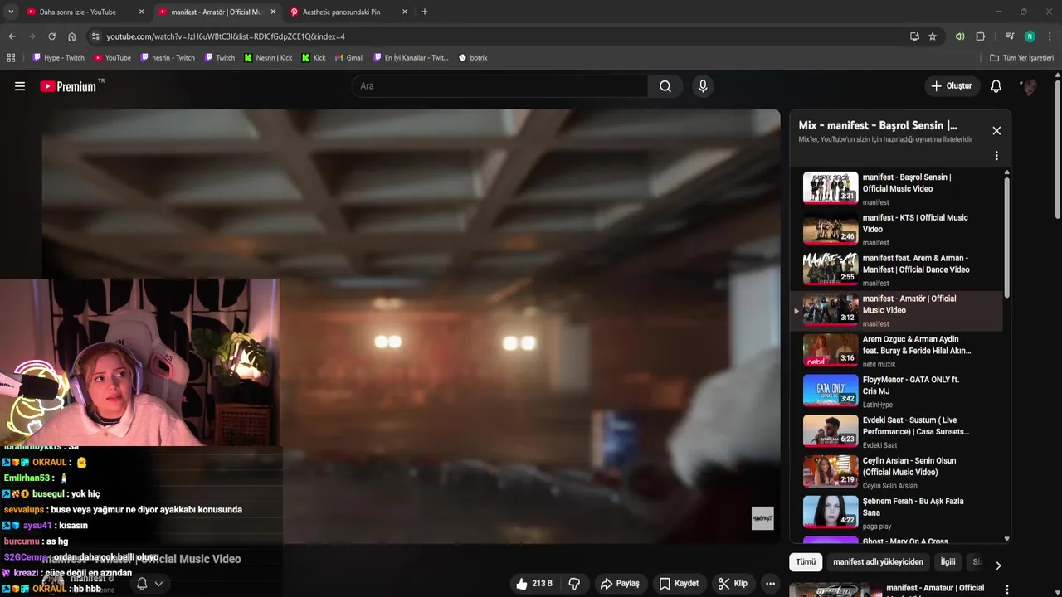Select the Tümü filter chip
The width and height of the screenshot is (1062, 597).
(806, 562)
